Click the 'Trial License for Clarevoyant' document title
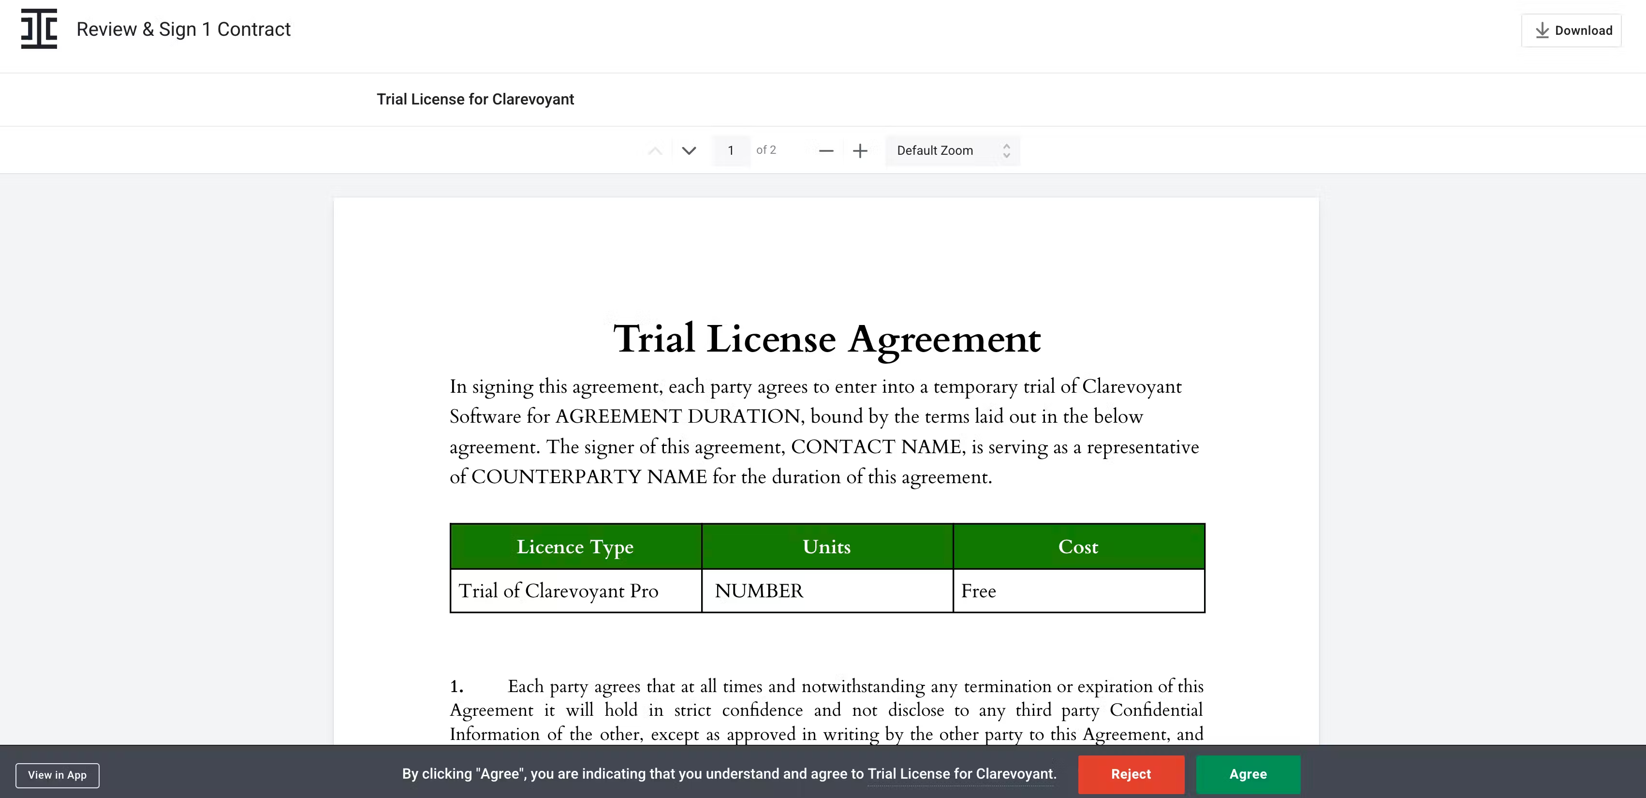The height and width of the screenshot is (798, 1646). [475, 100]
